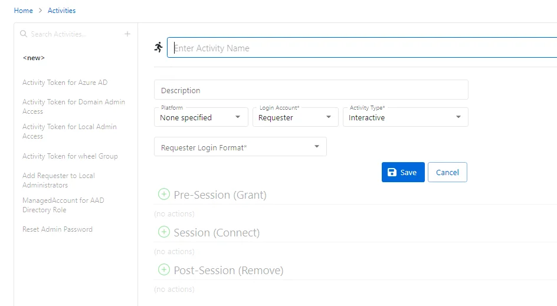Open Activity Token for wheel Group

point(70,156)
